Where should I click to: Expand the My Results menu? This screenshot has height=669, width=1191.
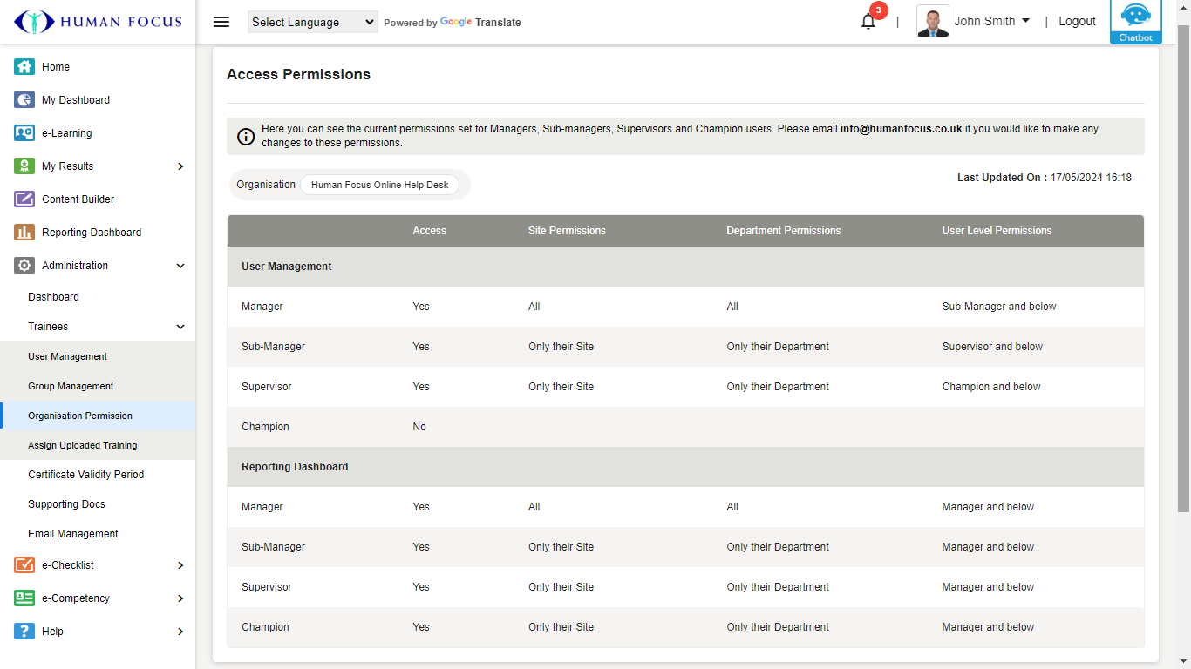point(180,166)
